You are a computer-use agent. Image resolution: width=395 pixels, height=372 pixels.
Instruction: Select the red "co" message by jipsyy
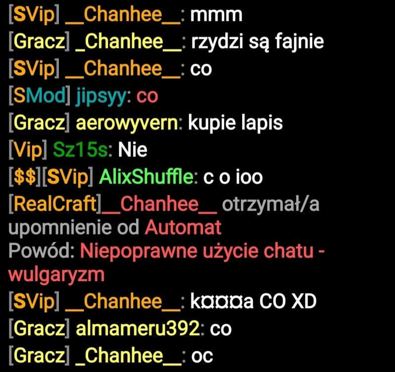pyautogui.click(x=148, y=97)
